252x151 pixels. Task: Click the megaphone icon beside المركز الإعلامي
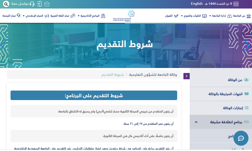pos(47,16)
